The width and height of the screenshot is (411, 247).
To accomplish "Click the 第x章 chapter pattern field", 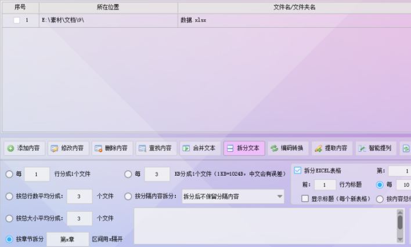I will coord(67,239).
